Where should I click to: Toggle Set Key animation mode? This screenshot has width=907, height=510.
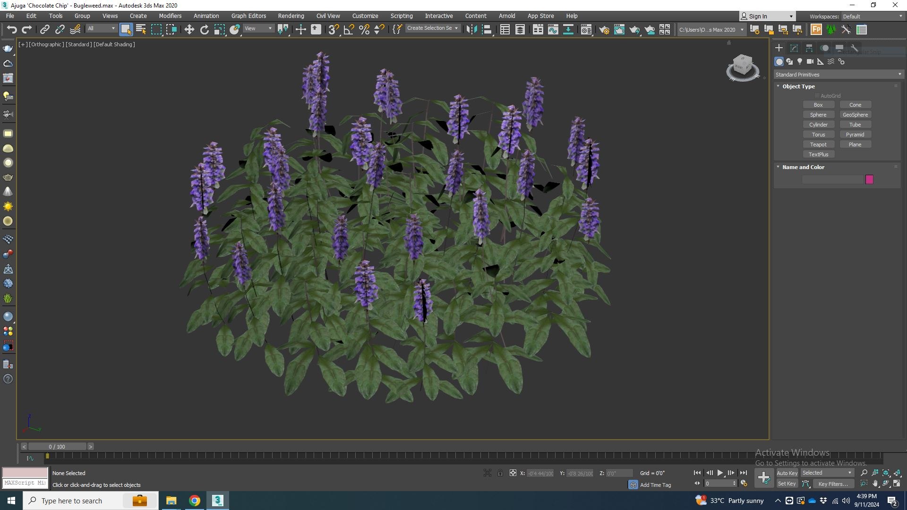point(787,484)
